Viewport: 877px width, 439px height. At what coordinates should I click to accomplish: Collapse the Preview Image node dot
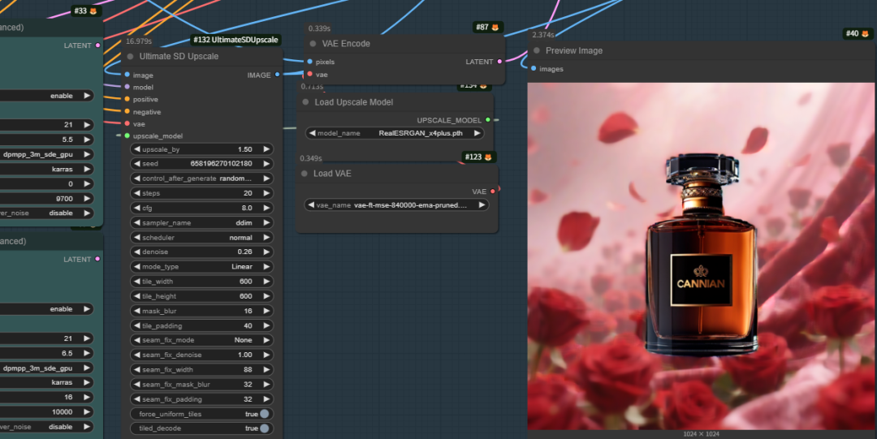[537, 51]
